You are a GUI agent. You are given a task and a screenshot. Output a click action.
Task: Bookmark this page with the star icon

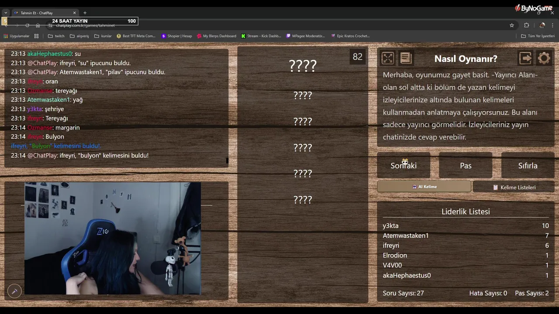[512, 25]
